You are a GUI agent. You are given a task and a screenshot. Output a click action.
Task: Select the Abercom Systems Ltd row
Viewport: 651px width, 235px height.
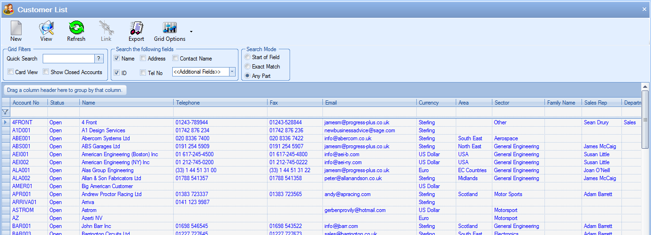pos(106,138)
